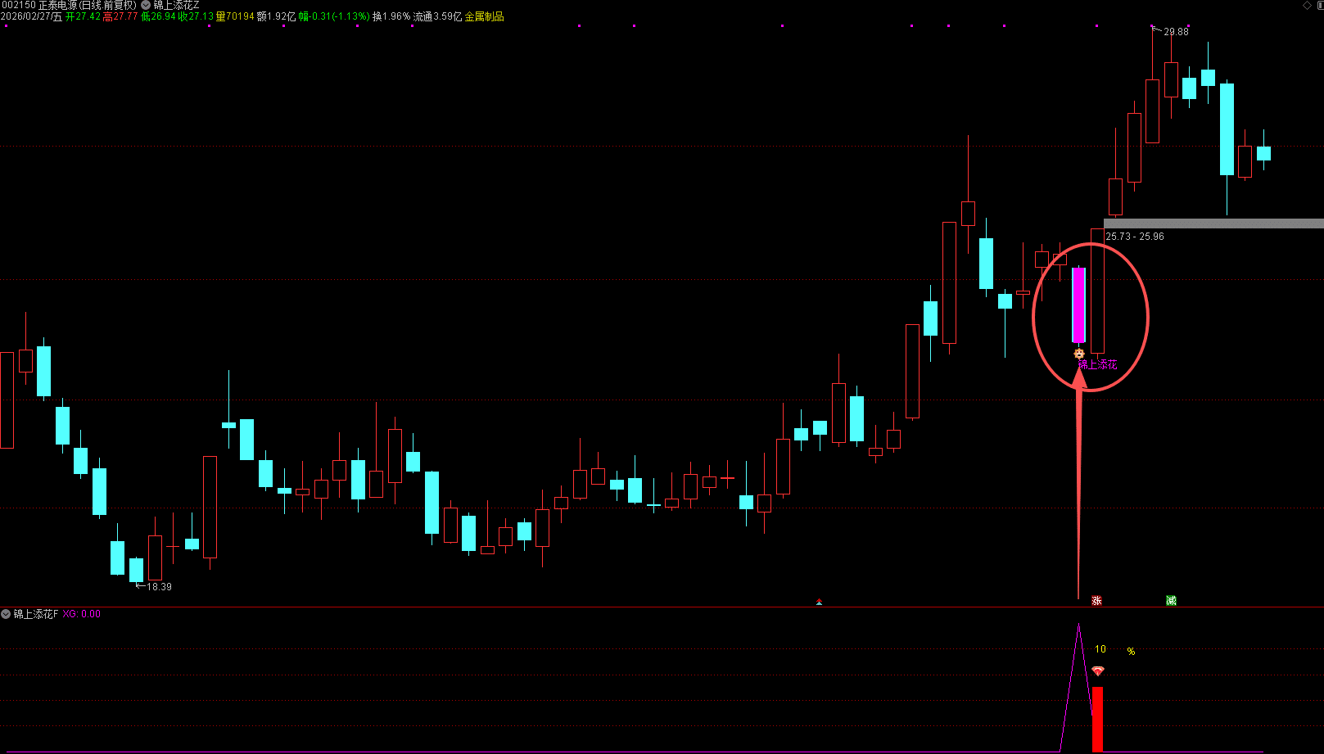Click the 锦上添花F sub-chart indicator label

[36, 614]
